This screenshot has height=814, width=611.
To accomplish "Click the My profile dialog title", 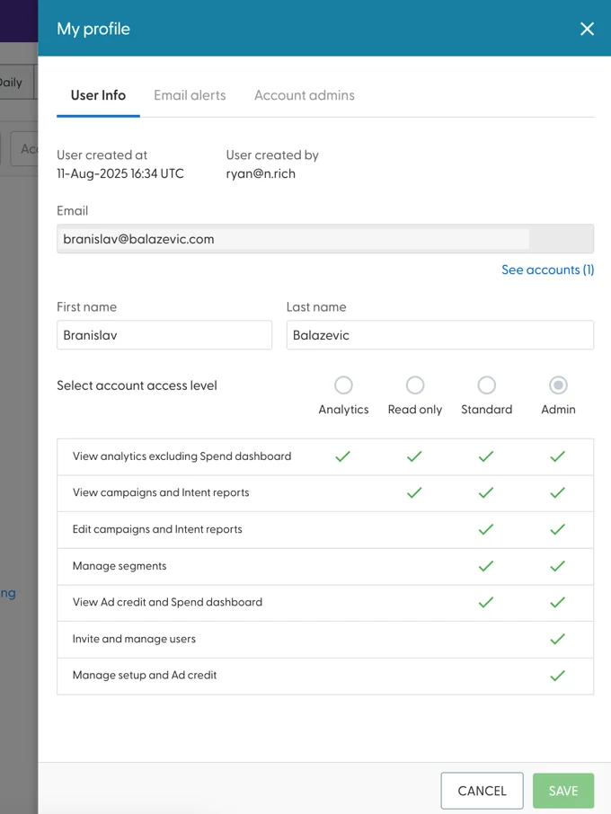I will [93, 29].
